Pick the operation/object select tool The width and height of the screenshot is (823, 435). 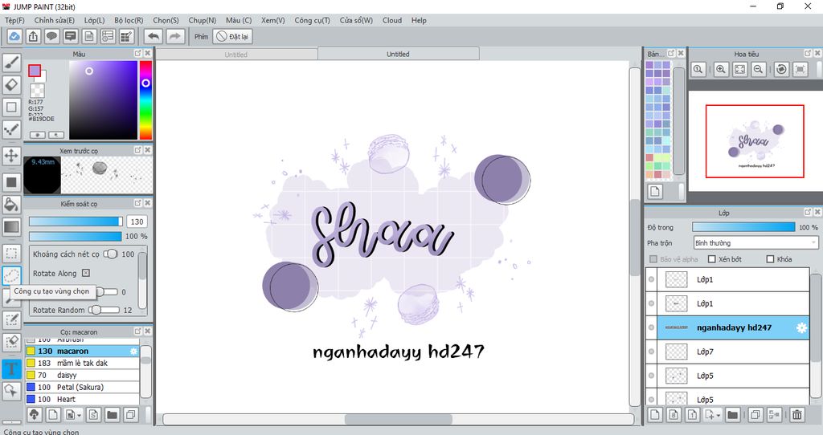(11, 390)
